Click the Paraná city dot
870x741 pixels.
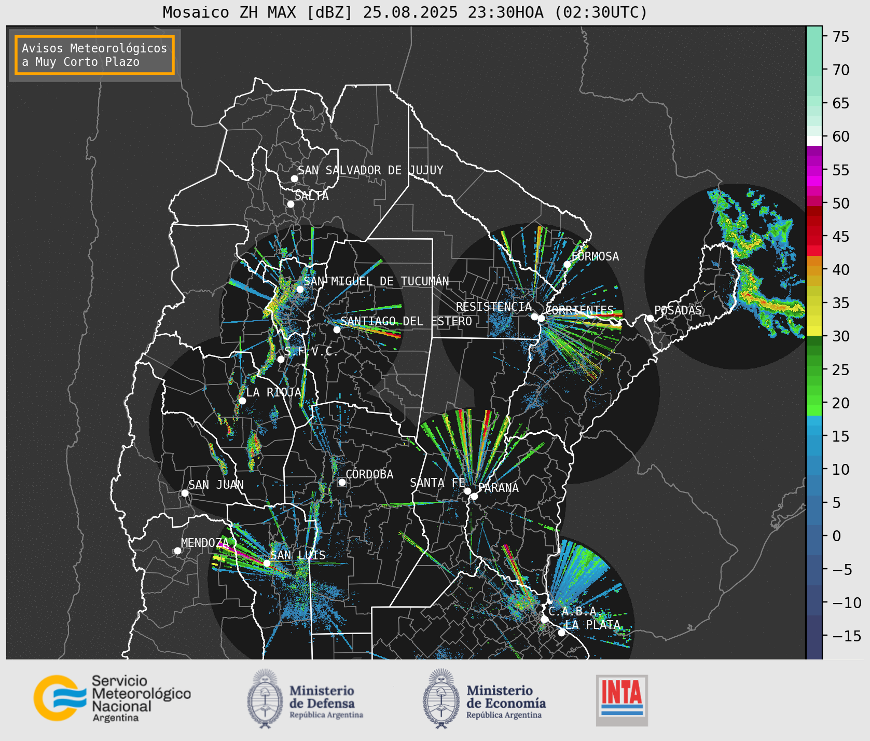click(x=474, y=496)
